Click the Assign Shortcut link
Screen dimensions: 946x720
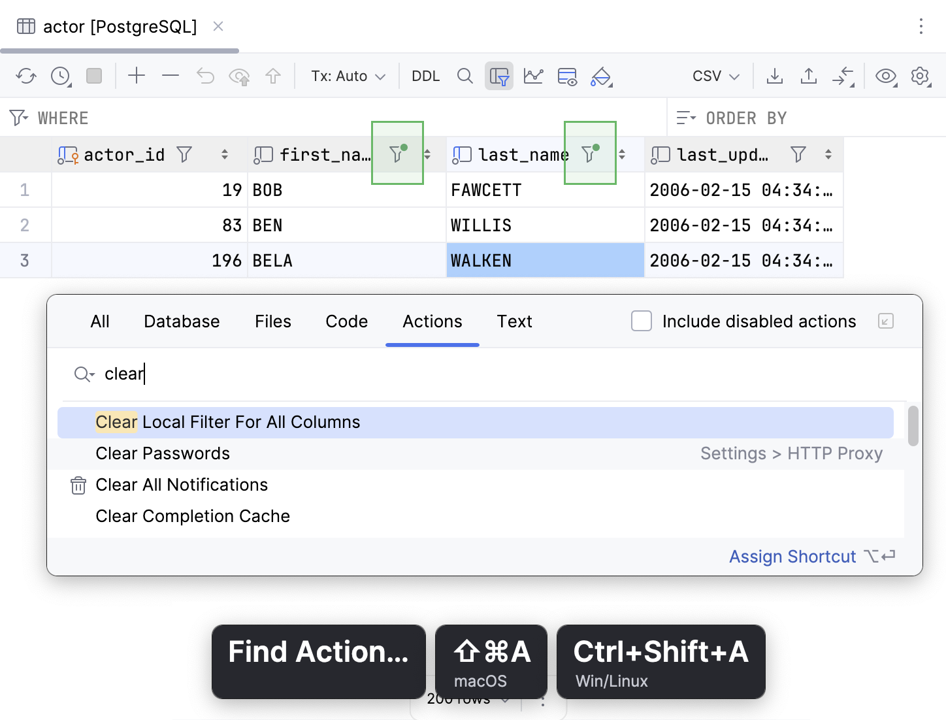coord(792,556)
